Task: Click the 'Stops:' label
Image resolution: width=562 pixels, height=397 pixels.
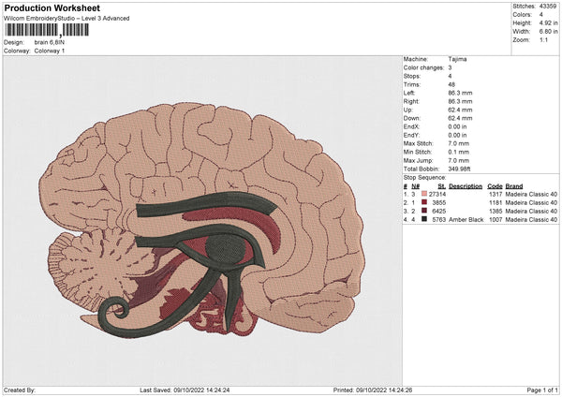Action: [413, 76]
